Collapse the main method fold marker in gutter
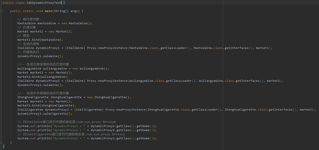The height and width of the screenshot is (150, 319). click(1, 11)
